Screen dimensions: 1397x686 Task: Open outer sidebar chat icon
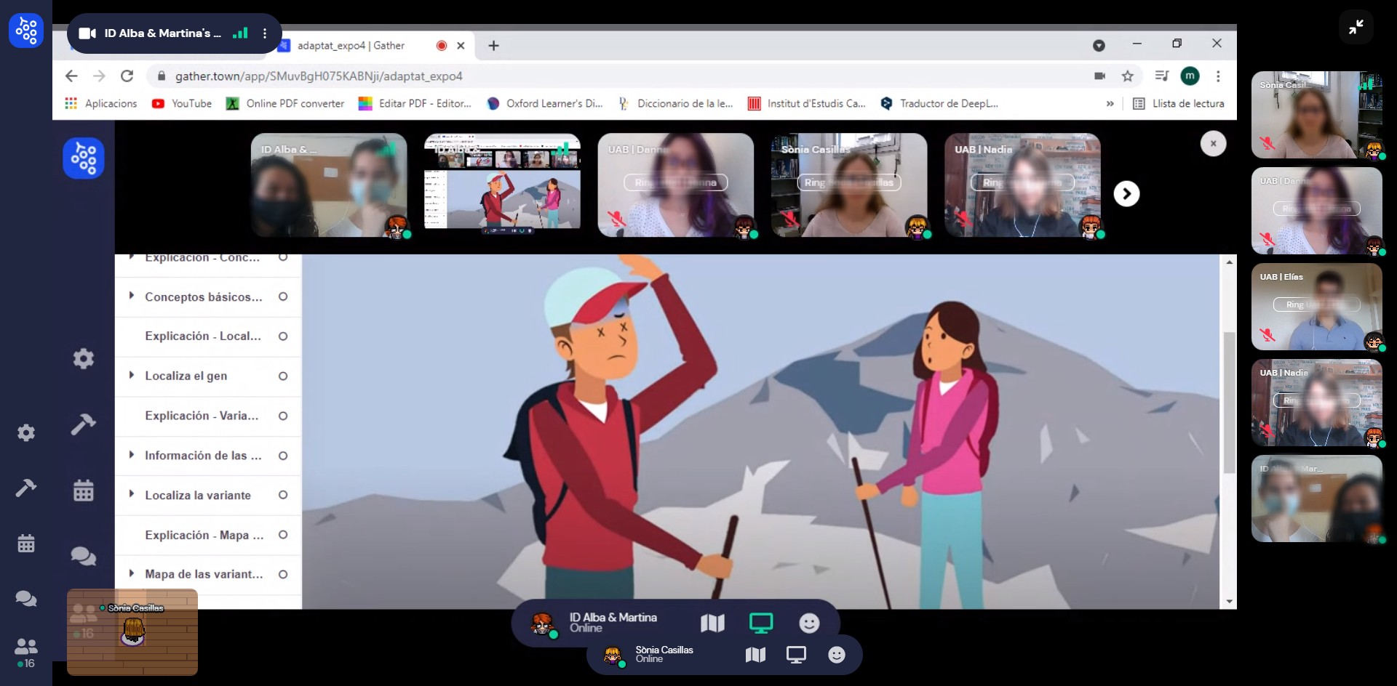tap(26, 599)
